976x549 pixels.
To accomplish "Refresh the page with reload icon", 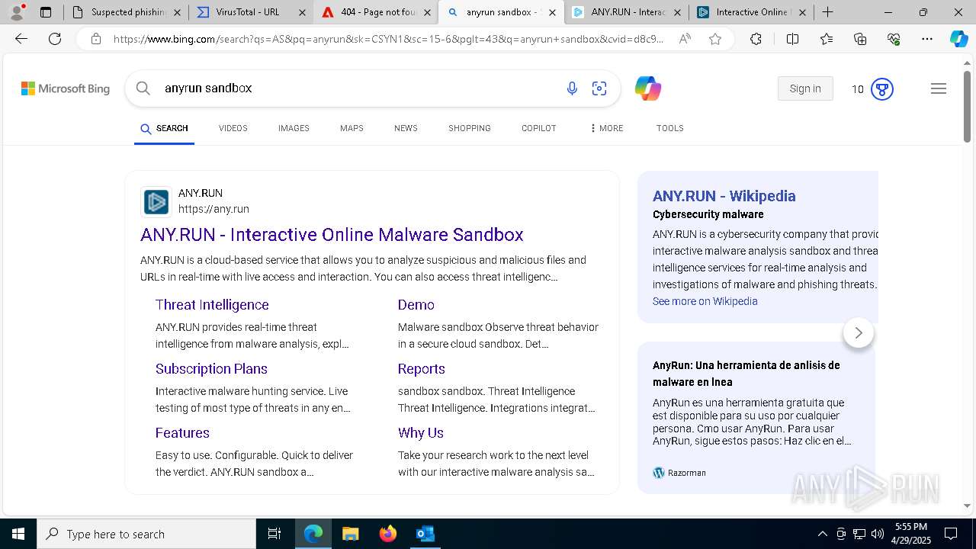I will (55, 39).
